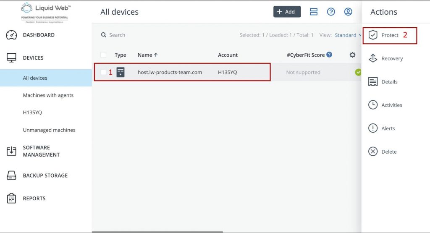Open BACKUP STORAGE section
The width and height of the screenshot is (430, 233).
(x=45, y=175)
